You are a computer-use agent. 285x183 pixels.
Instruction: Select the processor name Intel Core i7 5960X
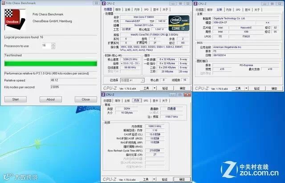click(144, 17)
